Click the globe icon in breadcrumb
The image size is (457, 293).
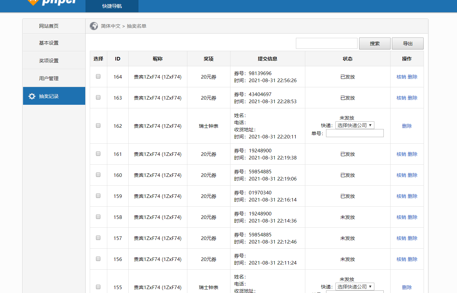pos(94,26)
